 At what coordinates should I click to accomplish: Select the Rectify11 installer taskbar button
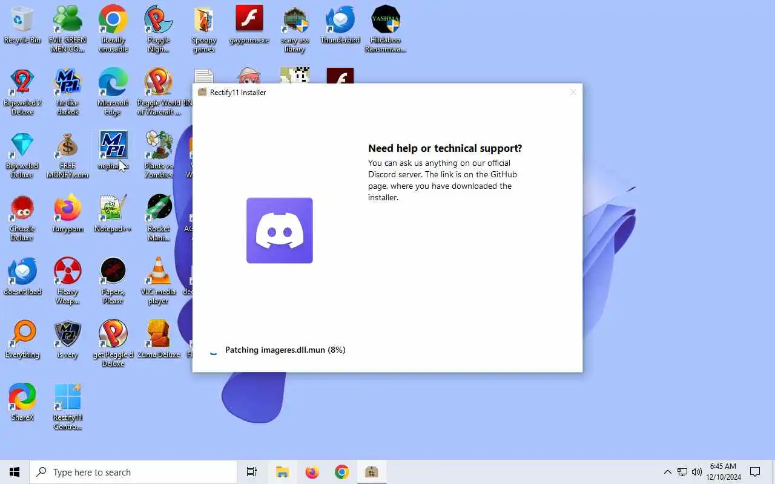(372, 472)
